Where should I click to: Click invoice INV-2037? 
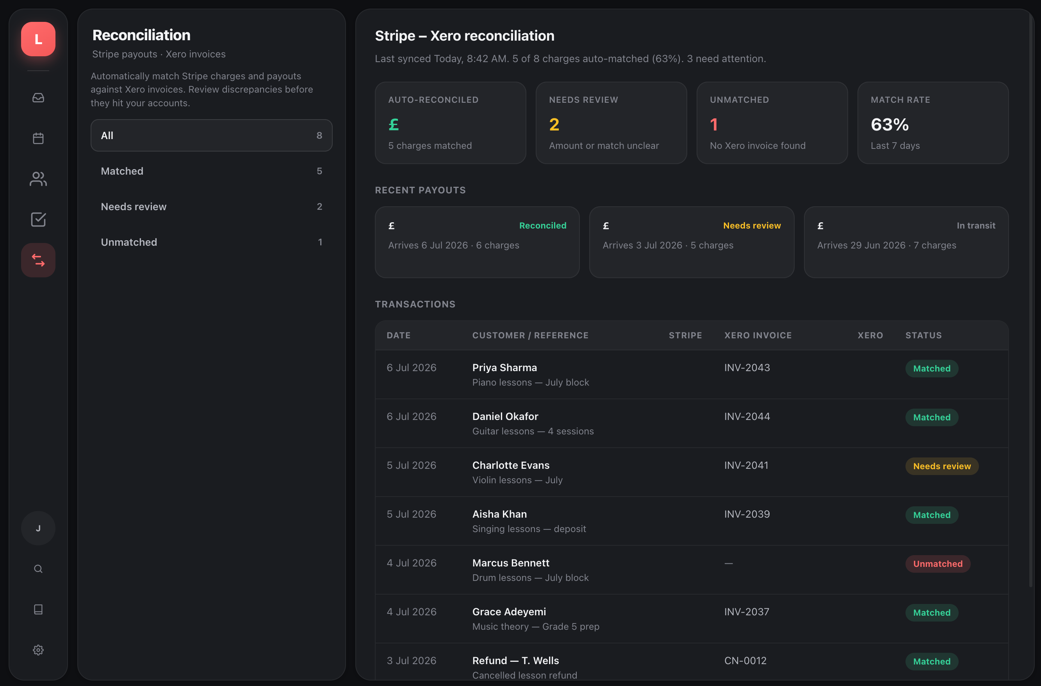point(746,612)
